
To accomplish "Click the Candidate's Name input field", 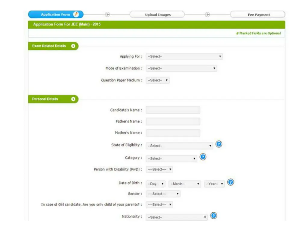I will coord(173,110).
